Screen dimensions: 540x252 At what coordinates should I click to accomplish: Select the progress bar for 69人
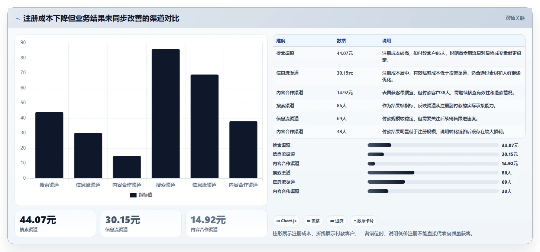[433, 182]
